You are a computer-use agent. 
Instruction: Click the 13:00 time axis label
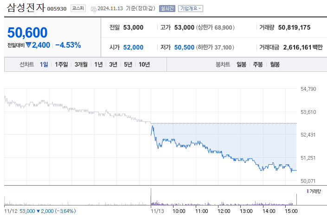point(246,211)
